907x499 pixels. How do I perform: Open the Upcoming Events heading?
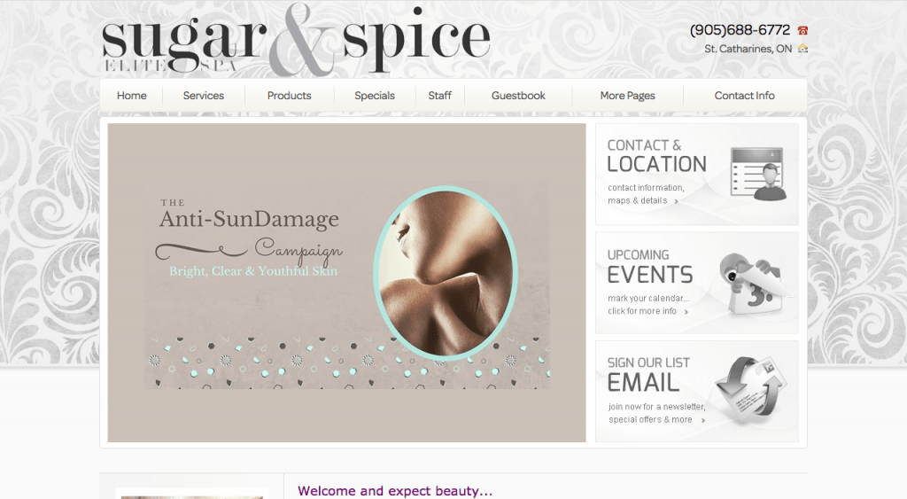click(x=649, y=267)
